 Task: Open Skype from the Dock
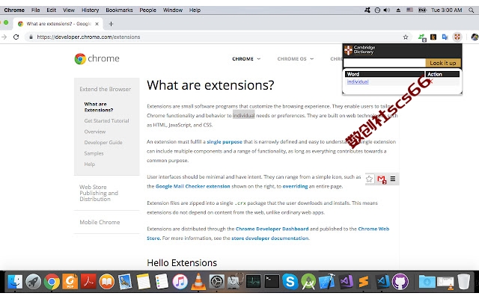pos(290,281)
